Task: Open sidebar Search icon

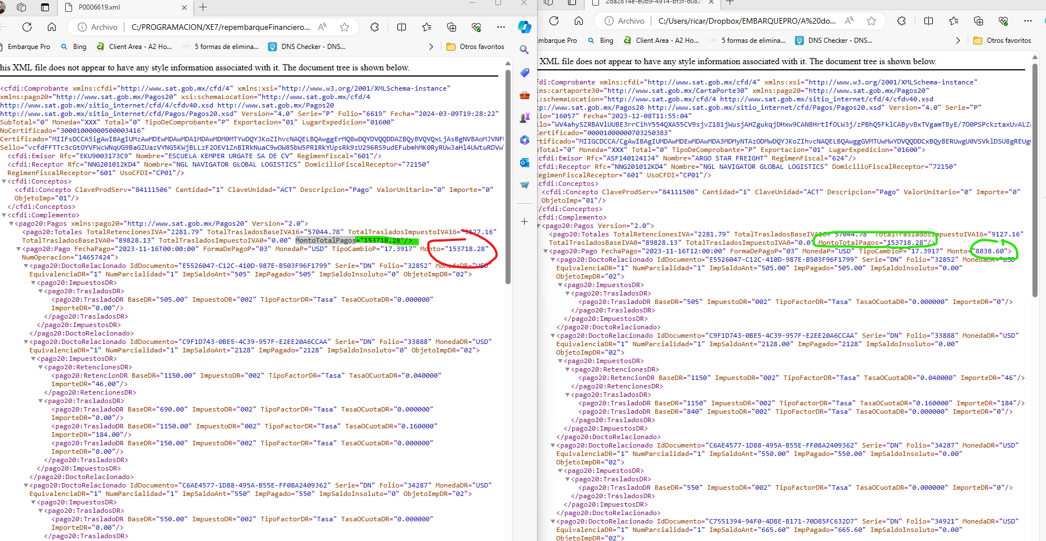Action: coord(525,50)
